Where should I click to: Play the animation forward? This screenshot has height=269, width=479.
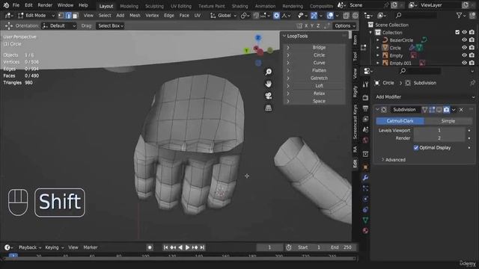pyautogui.click(x=188, y=247)
